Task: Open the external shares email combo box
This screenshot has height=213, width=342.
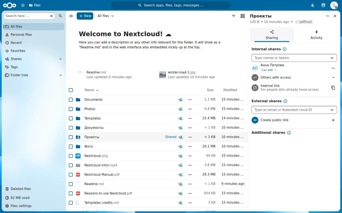Action: coord(294,110)
